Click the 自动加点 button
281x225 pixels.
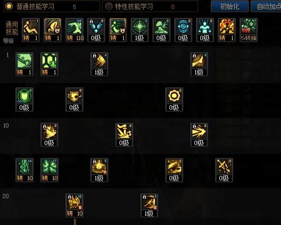click(266, 6)
